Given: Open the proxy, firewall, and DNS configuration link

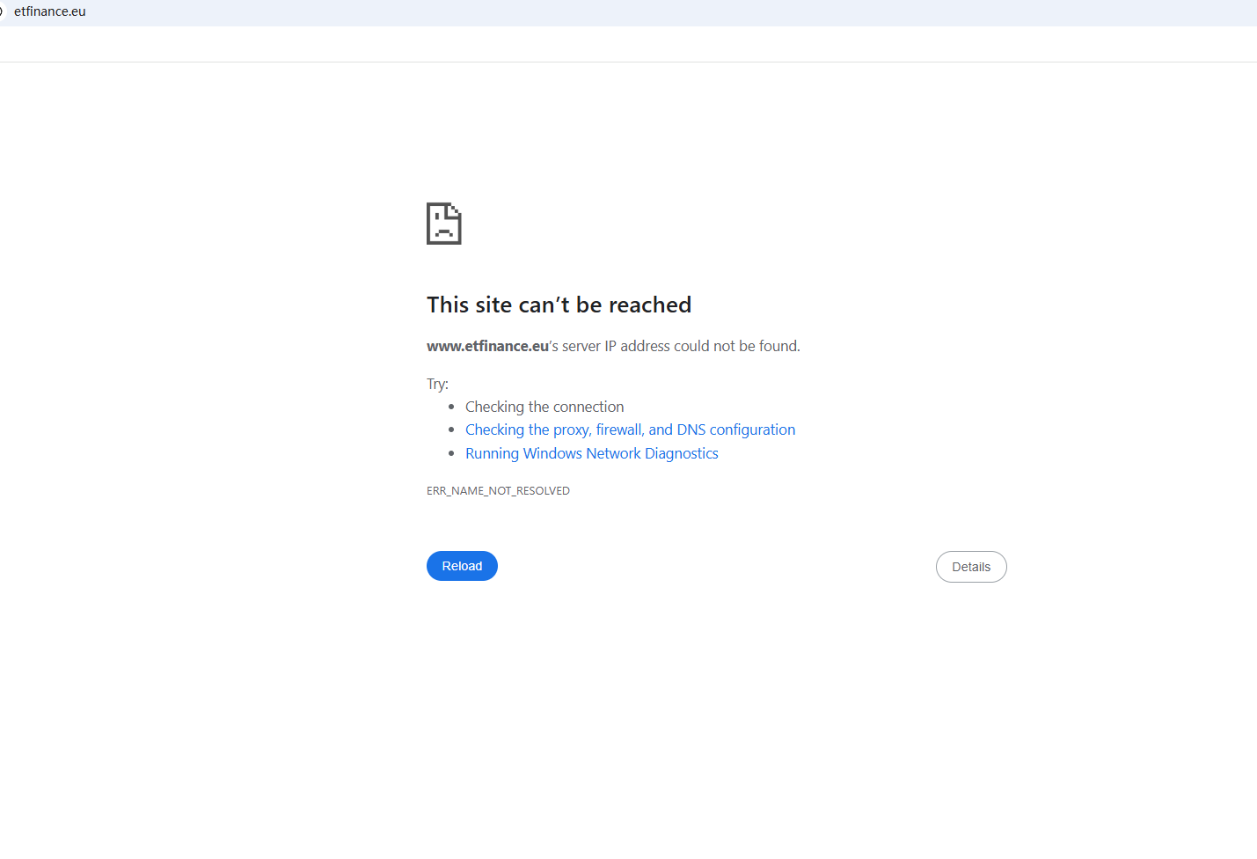Looking at the screenshot, I should pos(630,429).
